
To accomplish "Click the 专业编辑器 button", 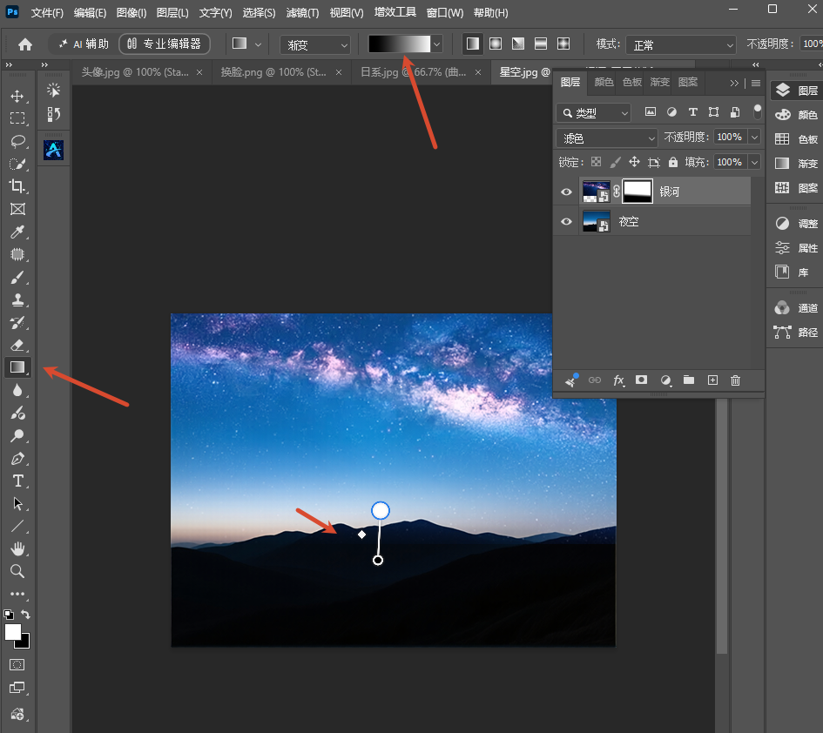I will click(165, 44).
